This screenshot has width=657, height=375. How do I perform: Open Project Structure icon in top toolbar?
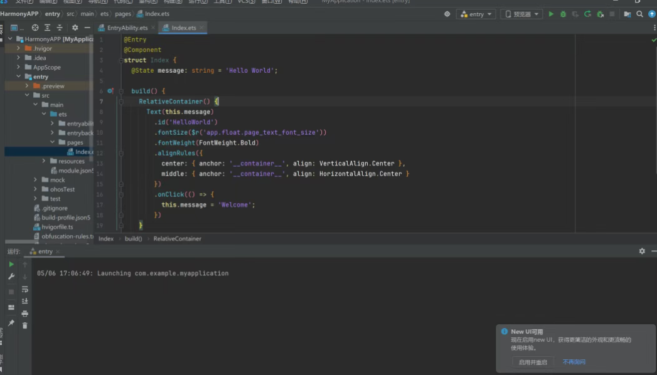(x=628, y=14)
